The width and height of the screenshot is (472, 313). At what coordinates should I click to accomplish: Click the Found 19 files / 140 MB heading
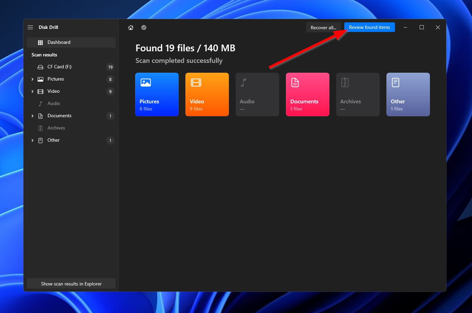(x=185, y=48)
